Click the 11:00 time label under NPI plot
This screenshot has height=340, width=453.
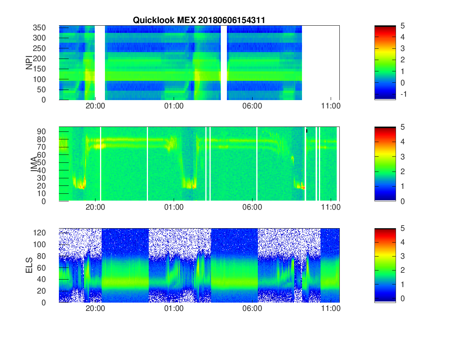pyautogui.click(x=331, y=106)
